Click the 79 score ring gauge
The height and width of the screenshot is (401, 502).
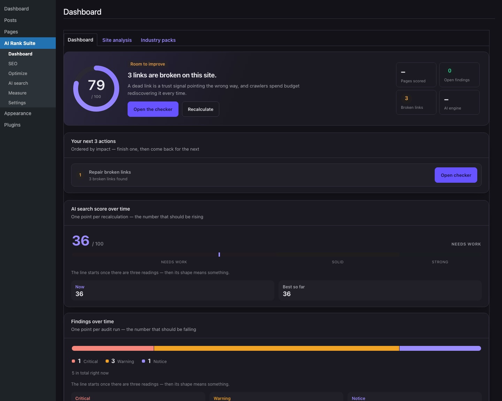tap(96, 89)
